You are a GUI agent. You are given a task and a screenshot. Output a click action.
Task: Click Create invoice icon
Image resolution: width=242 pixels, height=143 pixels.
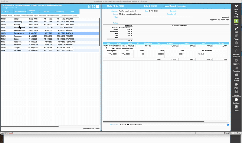236,75
